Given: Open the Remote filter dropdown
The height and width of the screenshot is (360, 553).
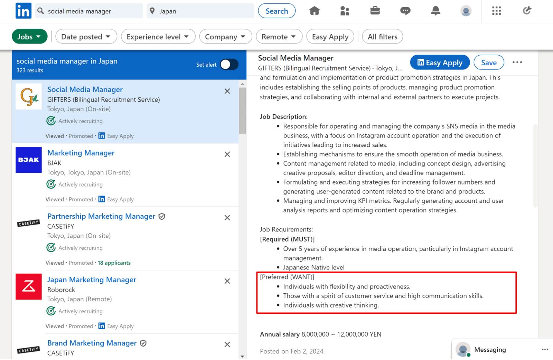Looking at the screenshot, I should click(x=279, y=37).
